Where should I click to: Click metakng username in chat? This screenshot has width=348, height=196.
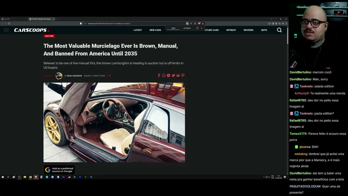point(301,154)
